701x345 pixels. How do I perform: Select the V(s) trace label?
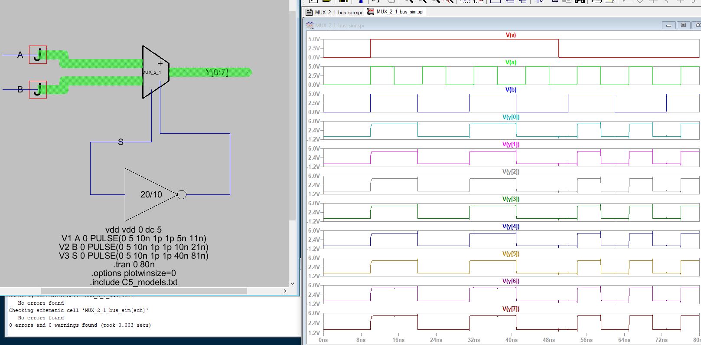(511, 35)
